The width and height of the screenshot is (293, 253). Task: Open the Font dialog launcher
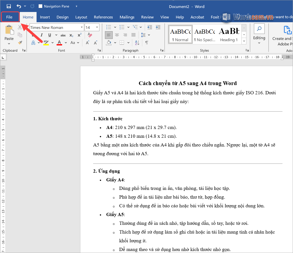pos(99,50)
